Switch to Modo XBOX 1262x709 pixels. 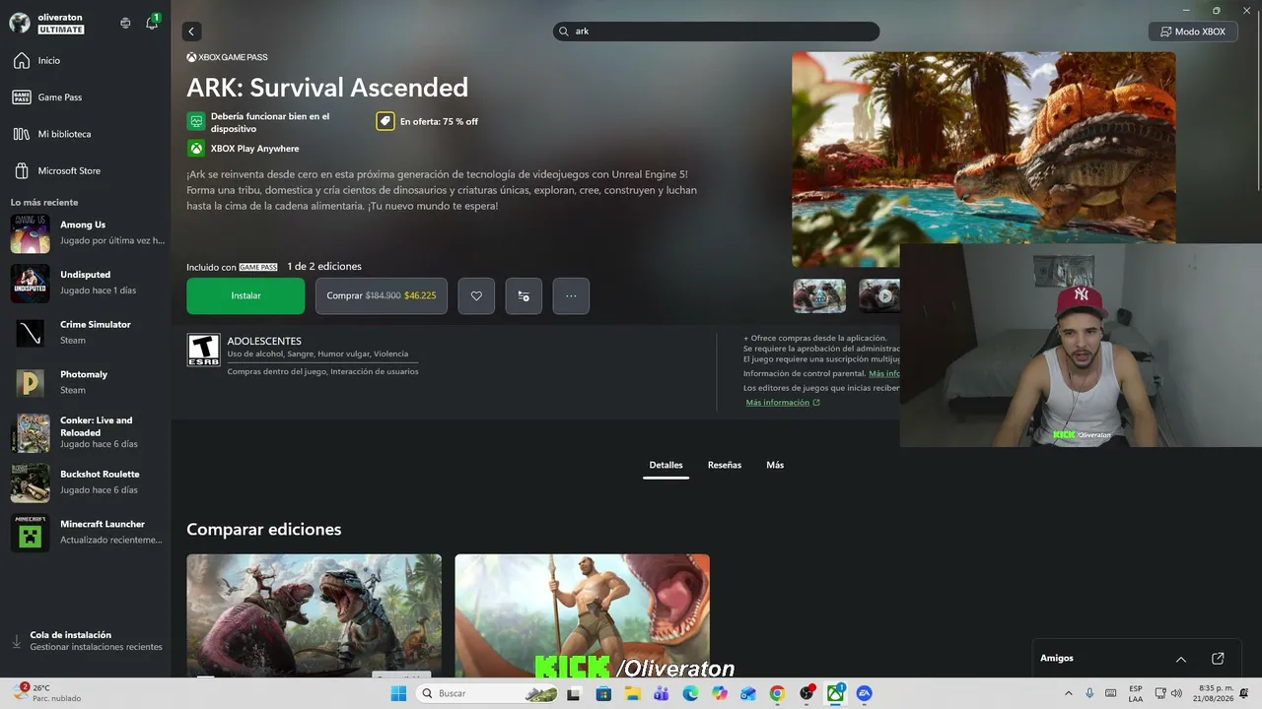(1193, 32)
